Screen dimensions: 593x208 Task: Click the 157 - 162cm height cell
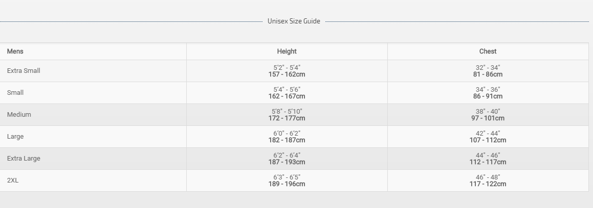tap(287, 74)
